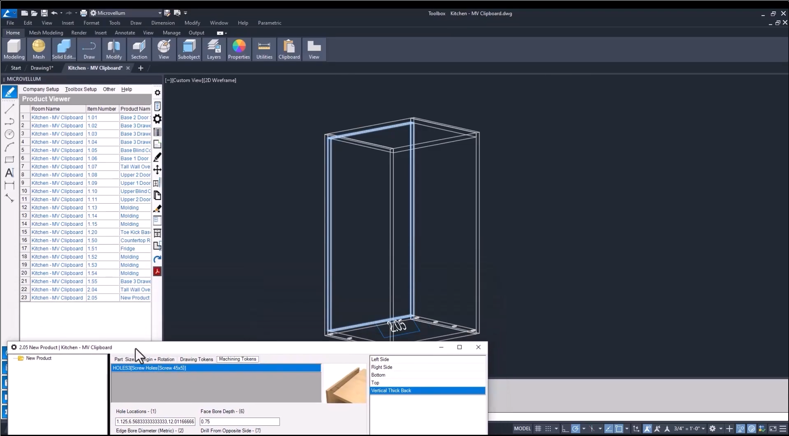Open the Clipboard ribbon panel

click(x=289, y=50)
